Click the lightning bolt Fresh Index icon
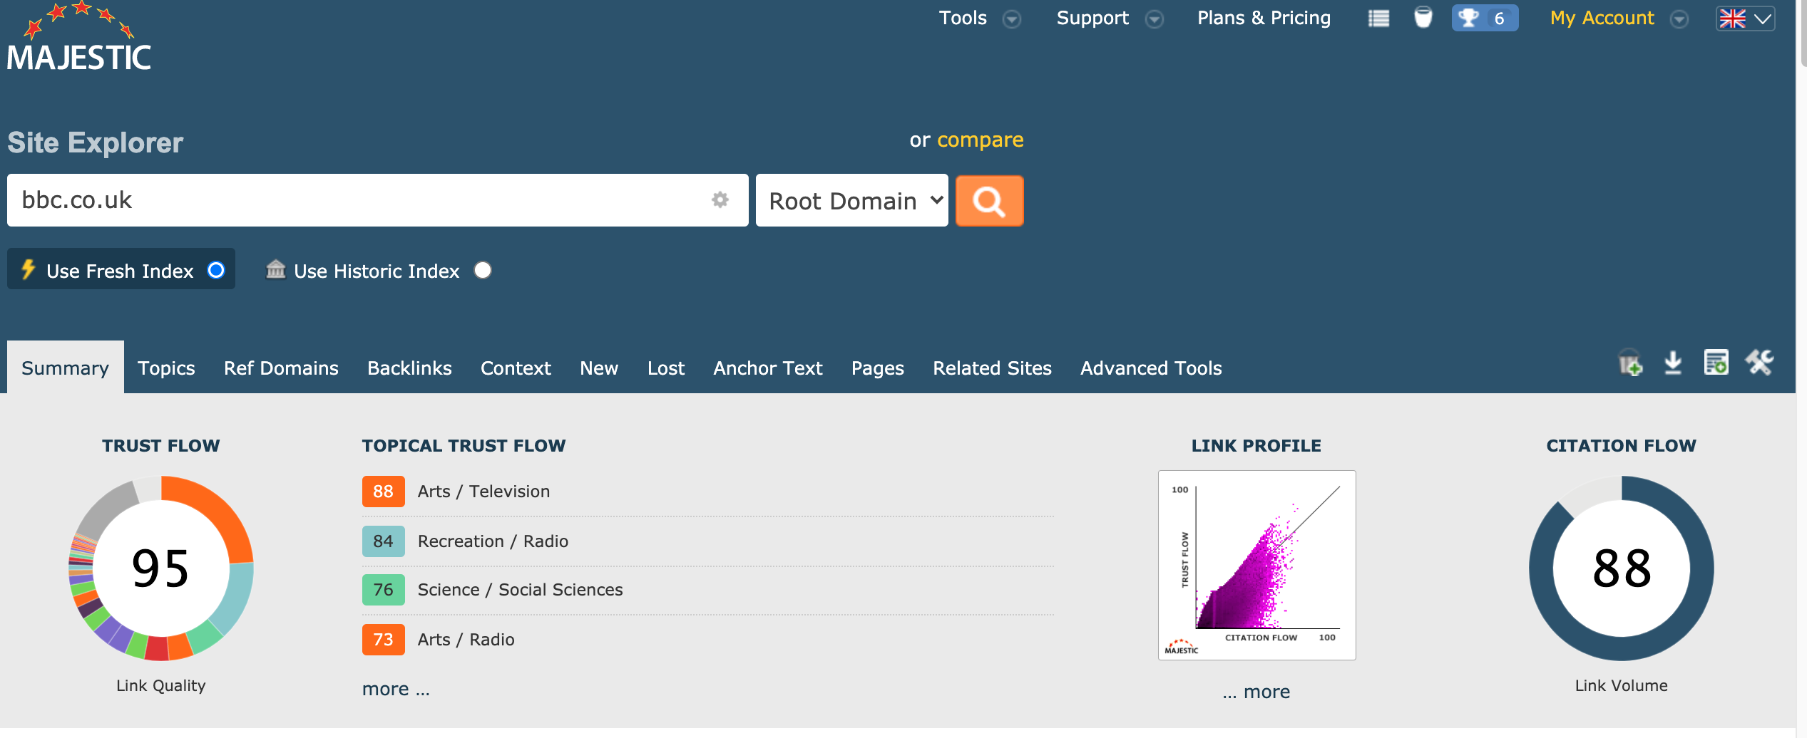 point(28,269)
